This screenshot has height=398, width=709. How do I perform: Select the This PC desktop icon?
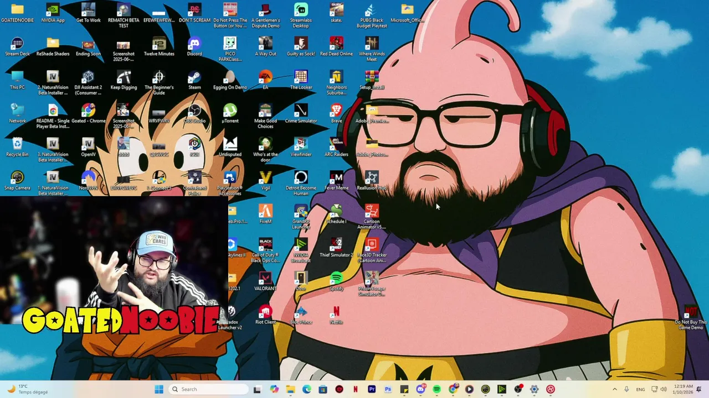17,81
